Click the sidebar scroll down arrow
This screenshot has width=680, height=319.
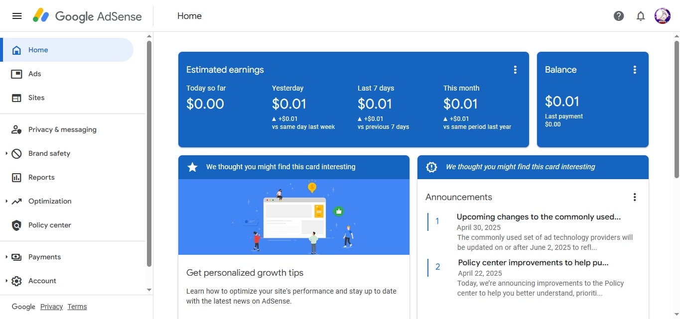[x=149, y=290]
